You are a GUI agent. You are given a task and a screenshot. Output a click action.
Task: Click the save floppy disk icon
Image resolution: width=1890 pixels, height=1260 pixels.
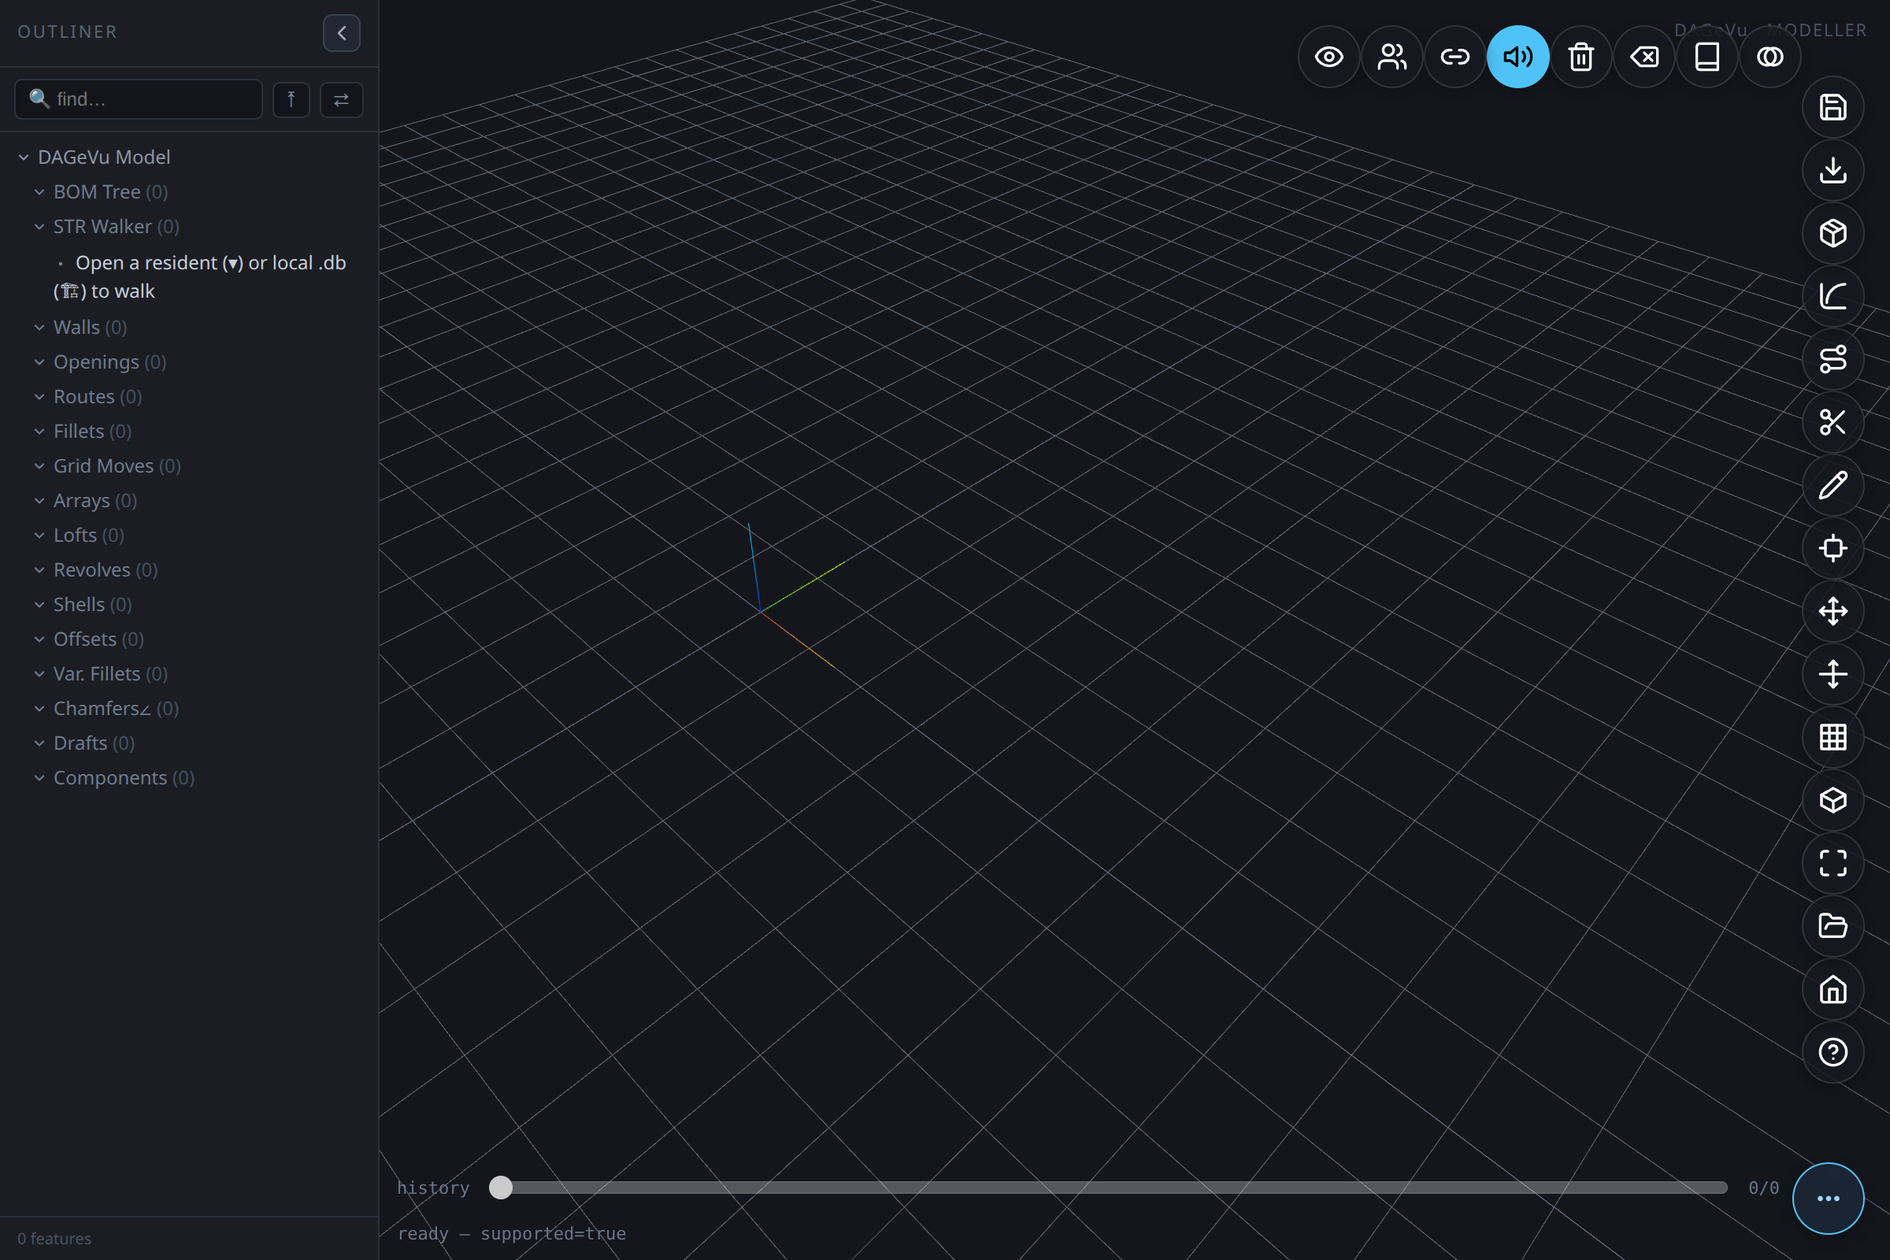pyautogui.click(x=1833, y=108)
